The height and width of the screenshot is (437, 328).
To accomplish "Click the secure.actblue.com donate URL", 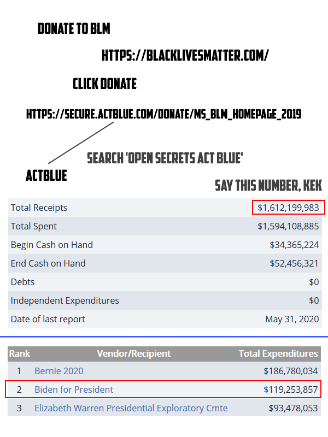I will coord(163,114).
